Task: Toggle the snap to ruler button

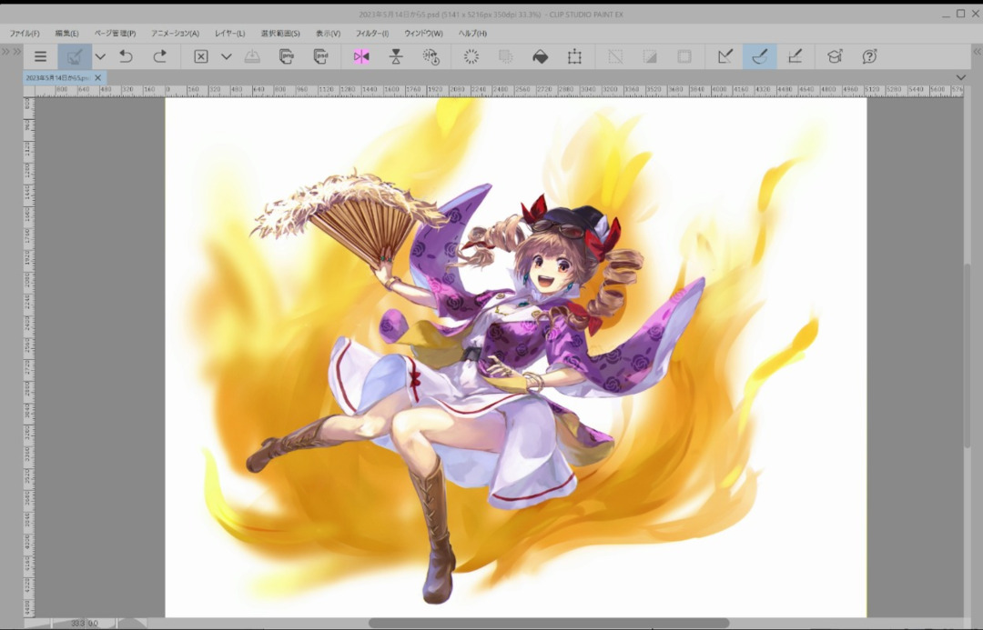Action: [x=725, y=56]
